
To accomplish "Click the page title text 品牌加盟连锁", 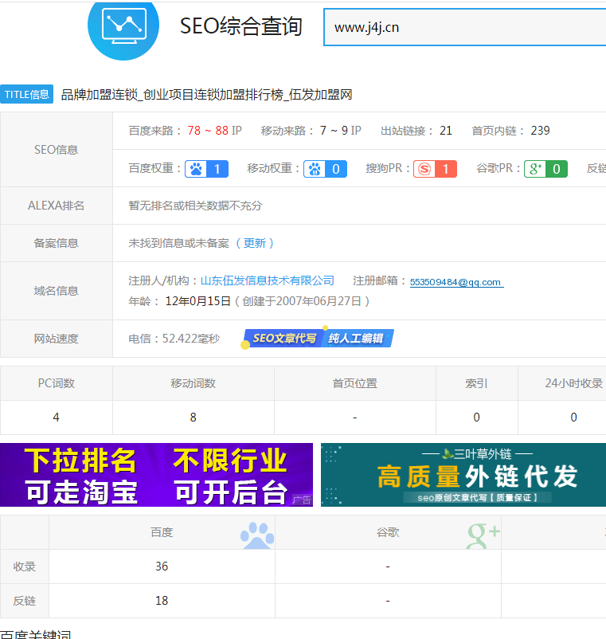I will (x=100, y=95).
